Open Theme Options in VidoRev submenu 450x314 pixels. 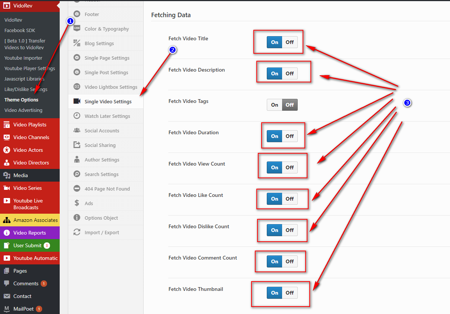[21, 100]
